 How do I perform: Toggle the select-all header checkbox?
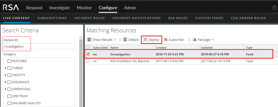click(88, 47)
